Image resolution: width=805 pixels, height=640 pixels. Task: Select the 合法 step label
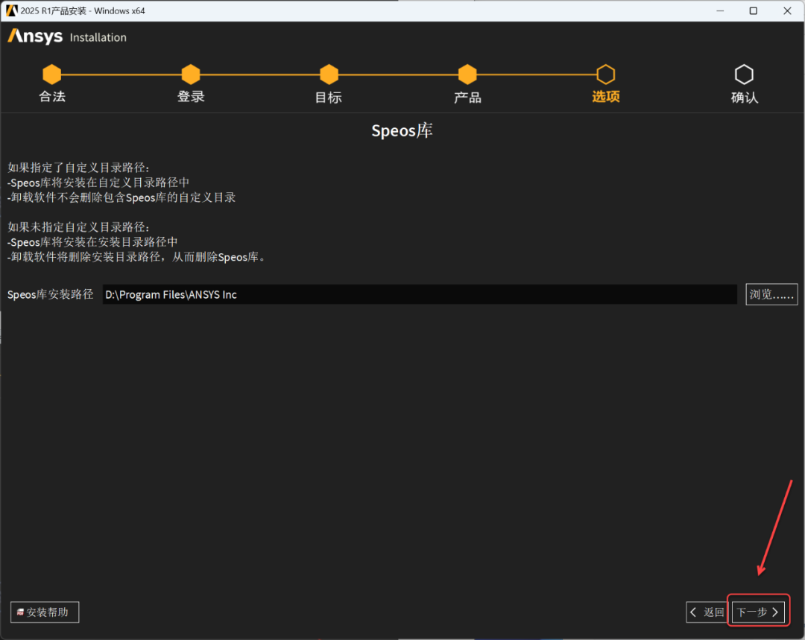[x=52, y=97]
